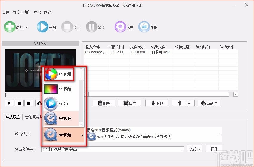Open the 文件 menu
254x167 pixels.
coord(6,12)
